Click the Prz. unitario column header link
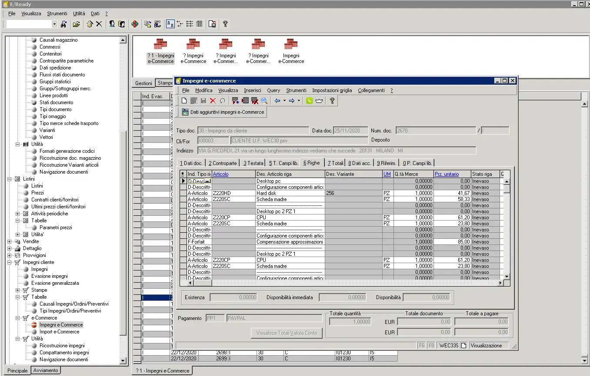This screenshot has width=590, height=376. coord(447,174)
